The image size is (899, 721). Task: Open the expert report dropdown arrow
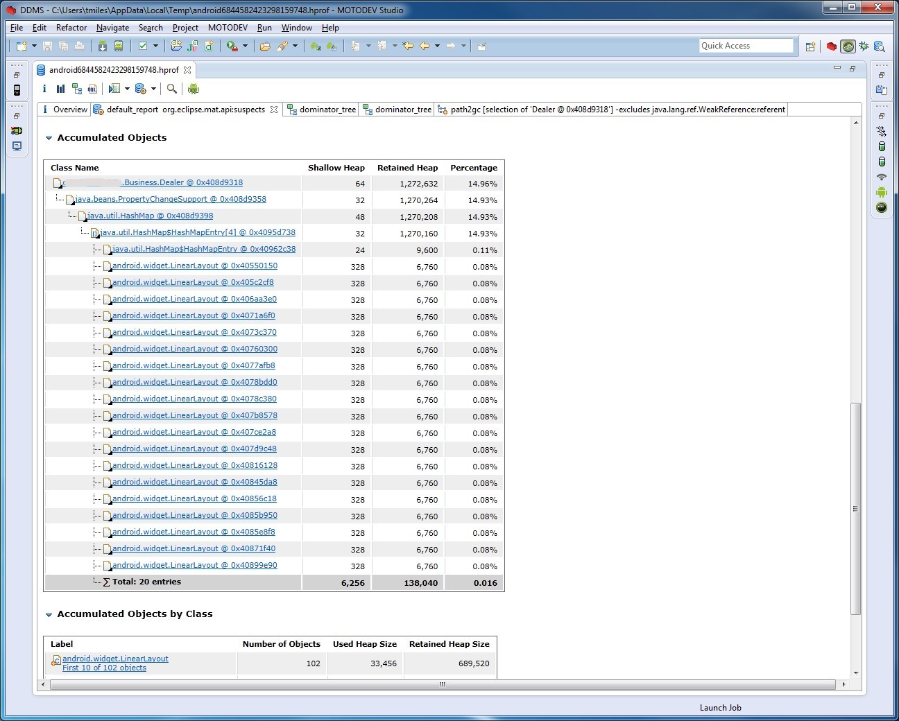[127, 89]
